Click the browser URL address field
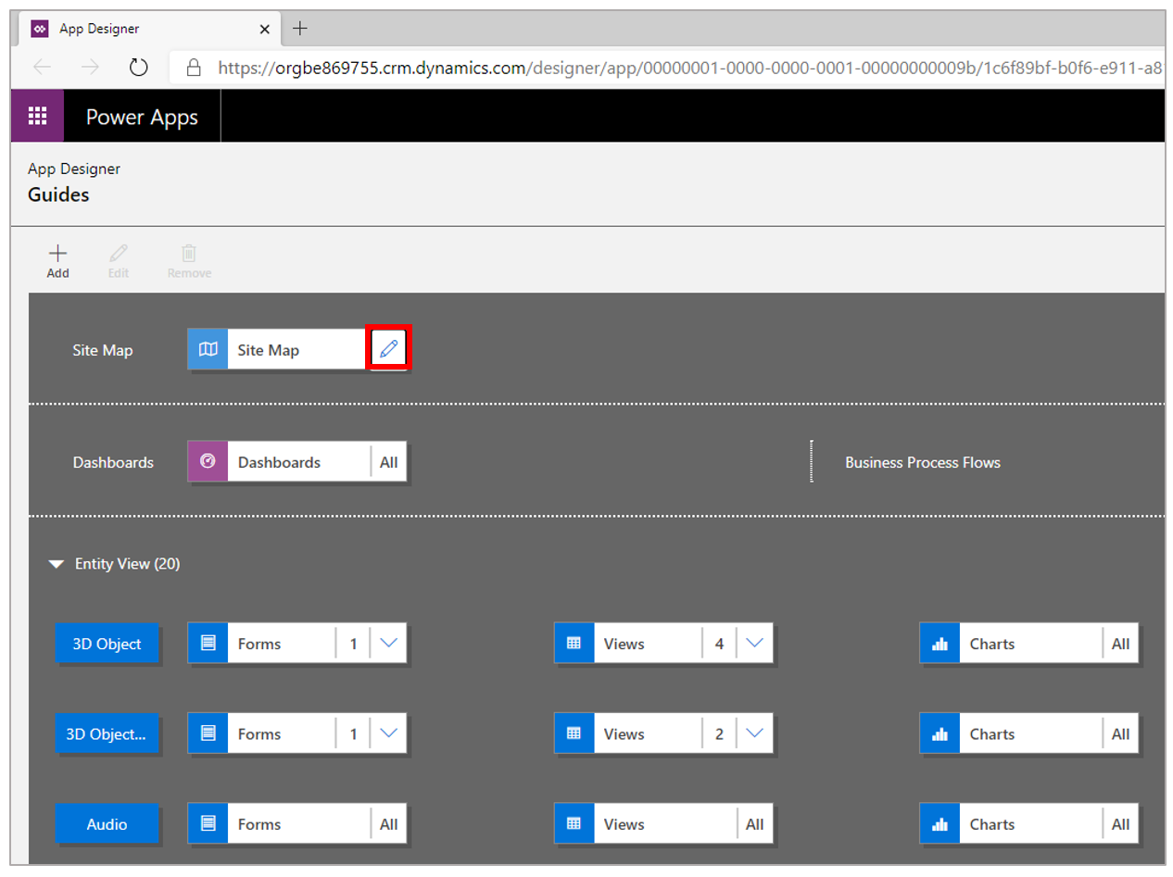 click(x=667, y=67)
